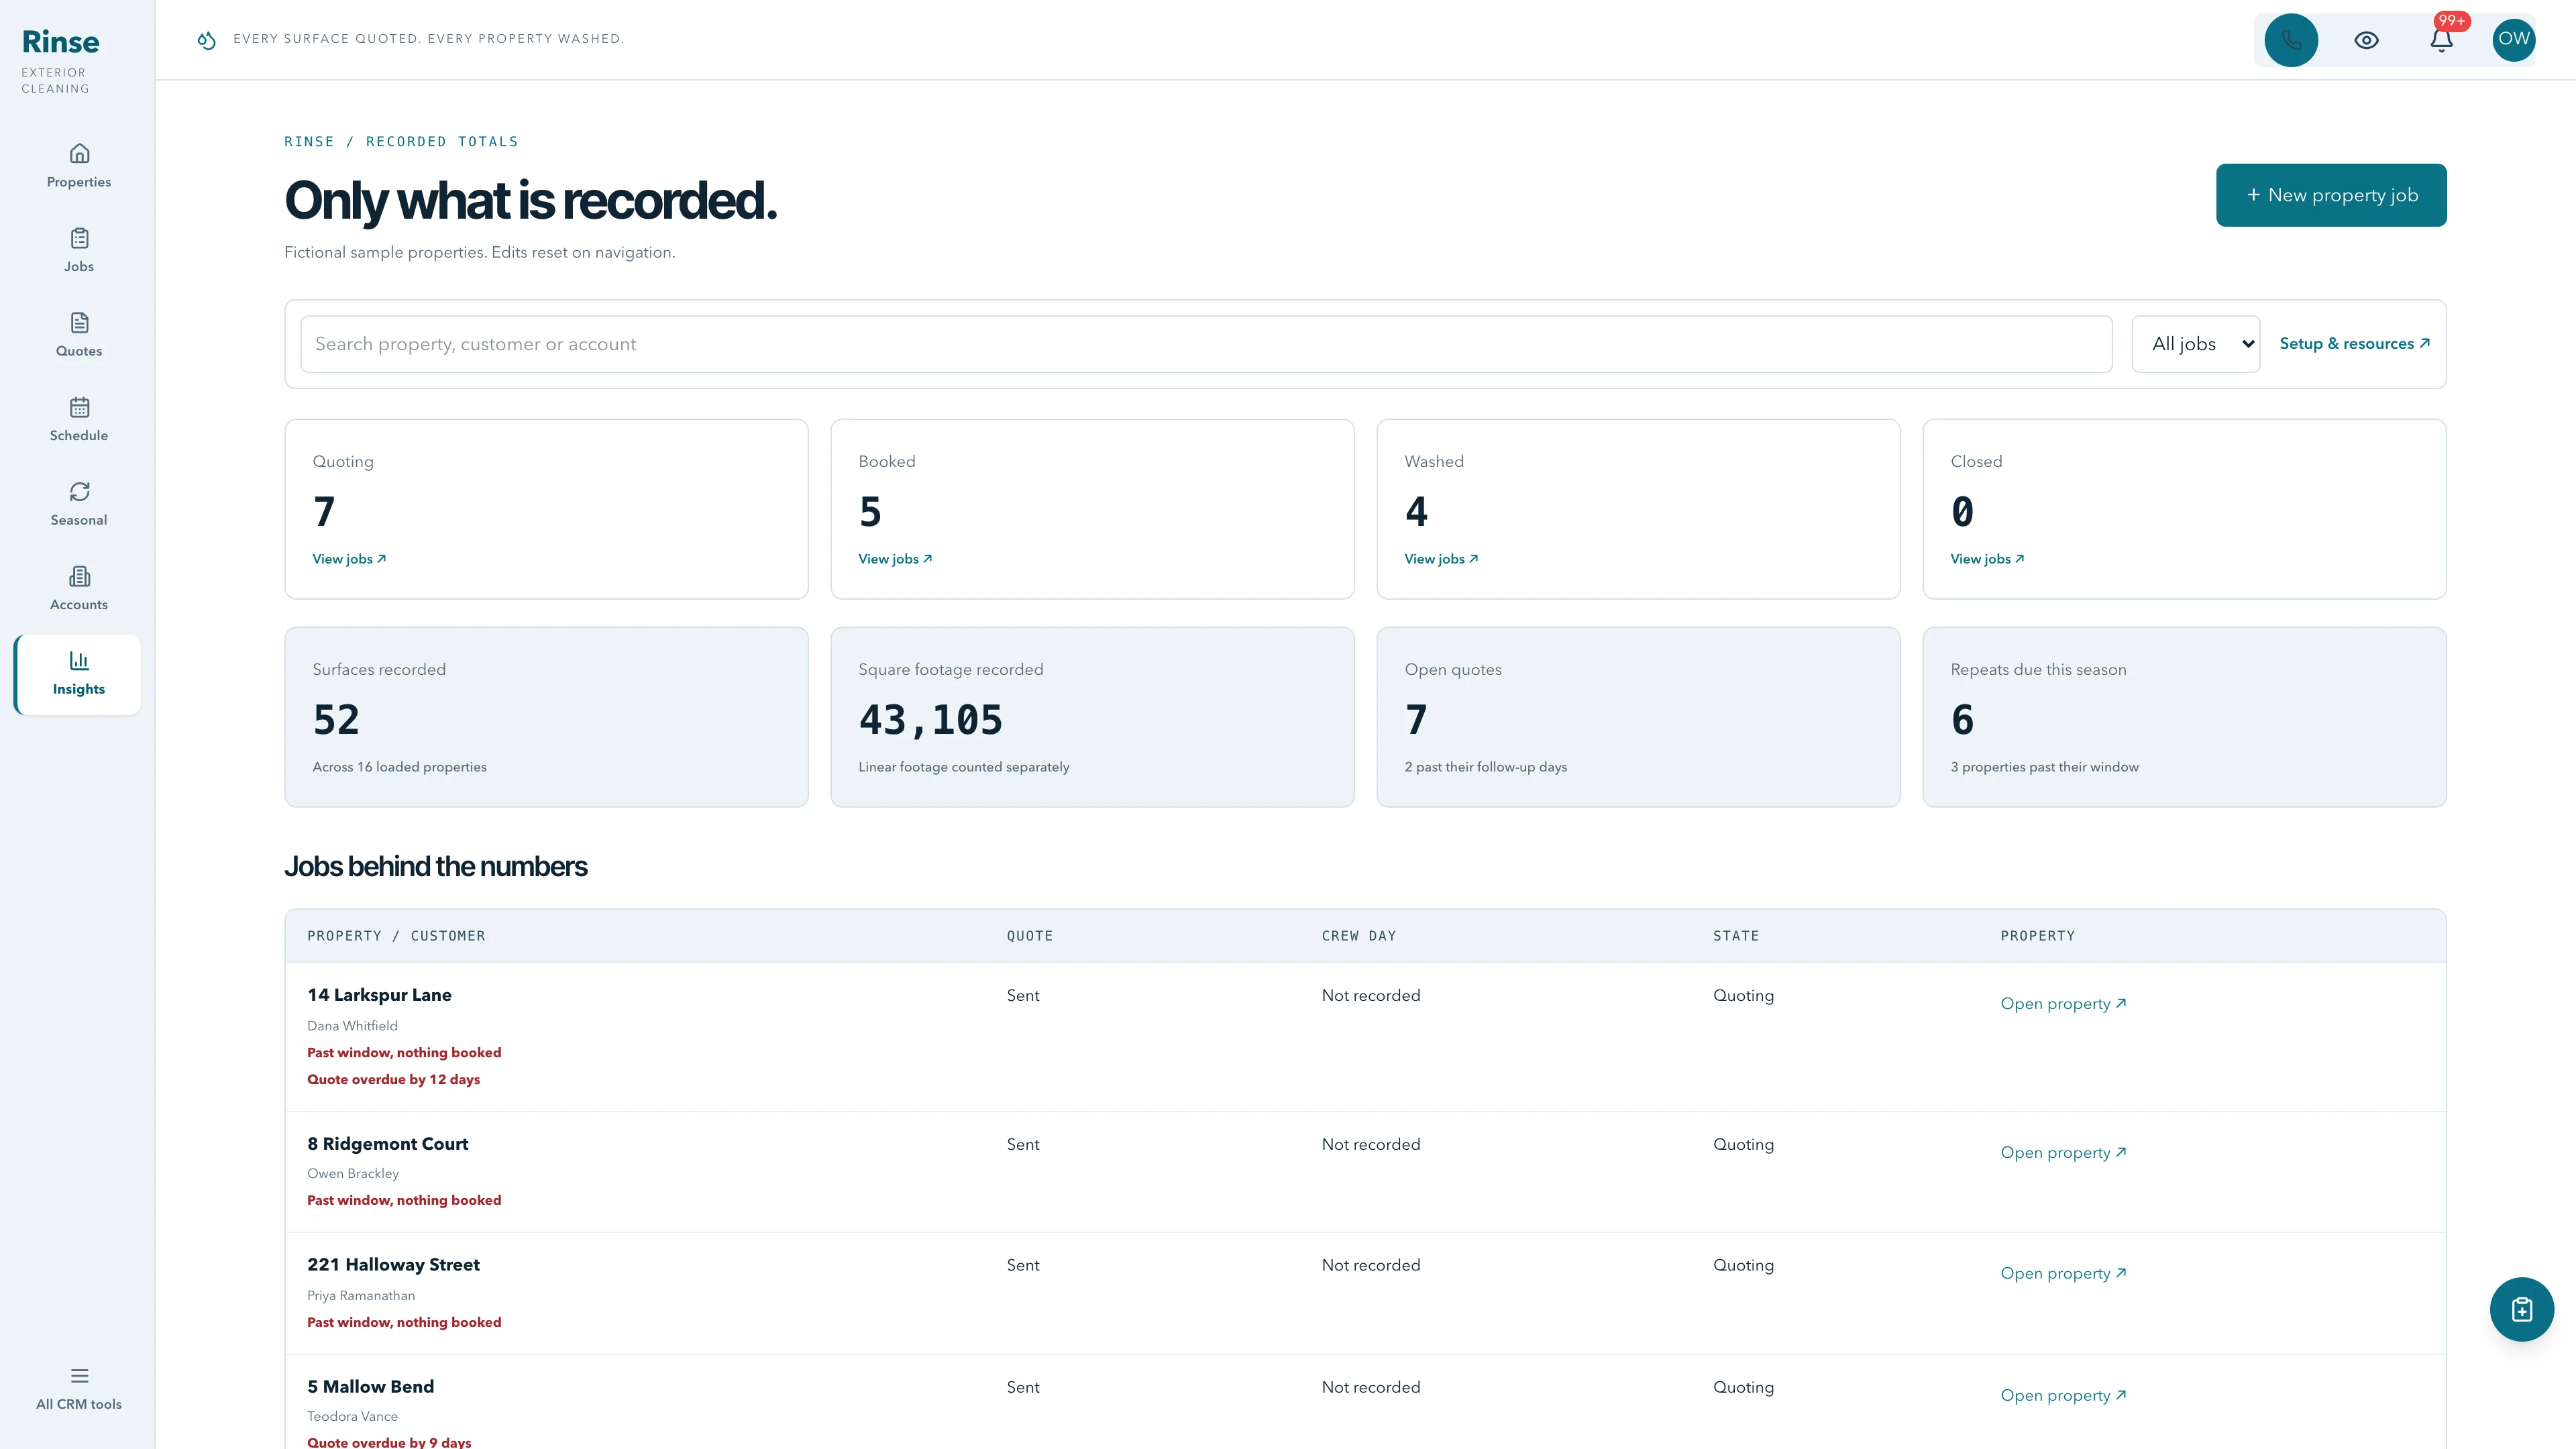
Task: Click the water droplet logo icon
Action: [x=207, y=40]
